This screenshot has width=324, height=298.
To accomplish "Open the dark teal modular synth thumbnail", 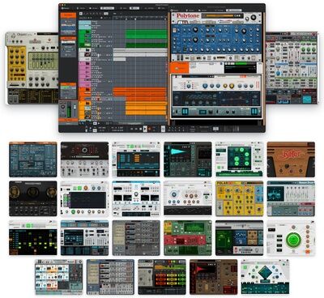I will (33, 160).
